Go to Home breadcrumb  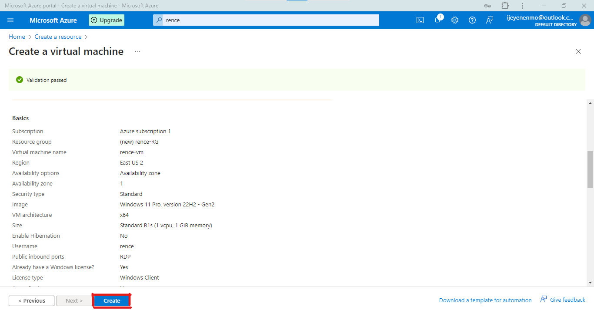point(17,37)
